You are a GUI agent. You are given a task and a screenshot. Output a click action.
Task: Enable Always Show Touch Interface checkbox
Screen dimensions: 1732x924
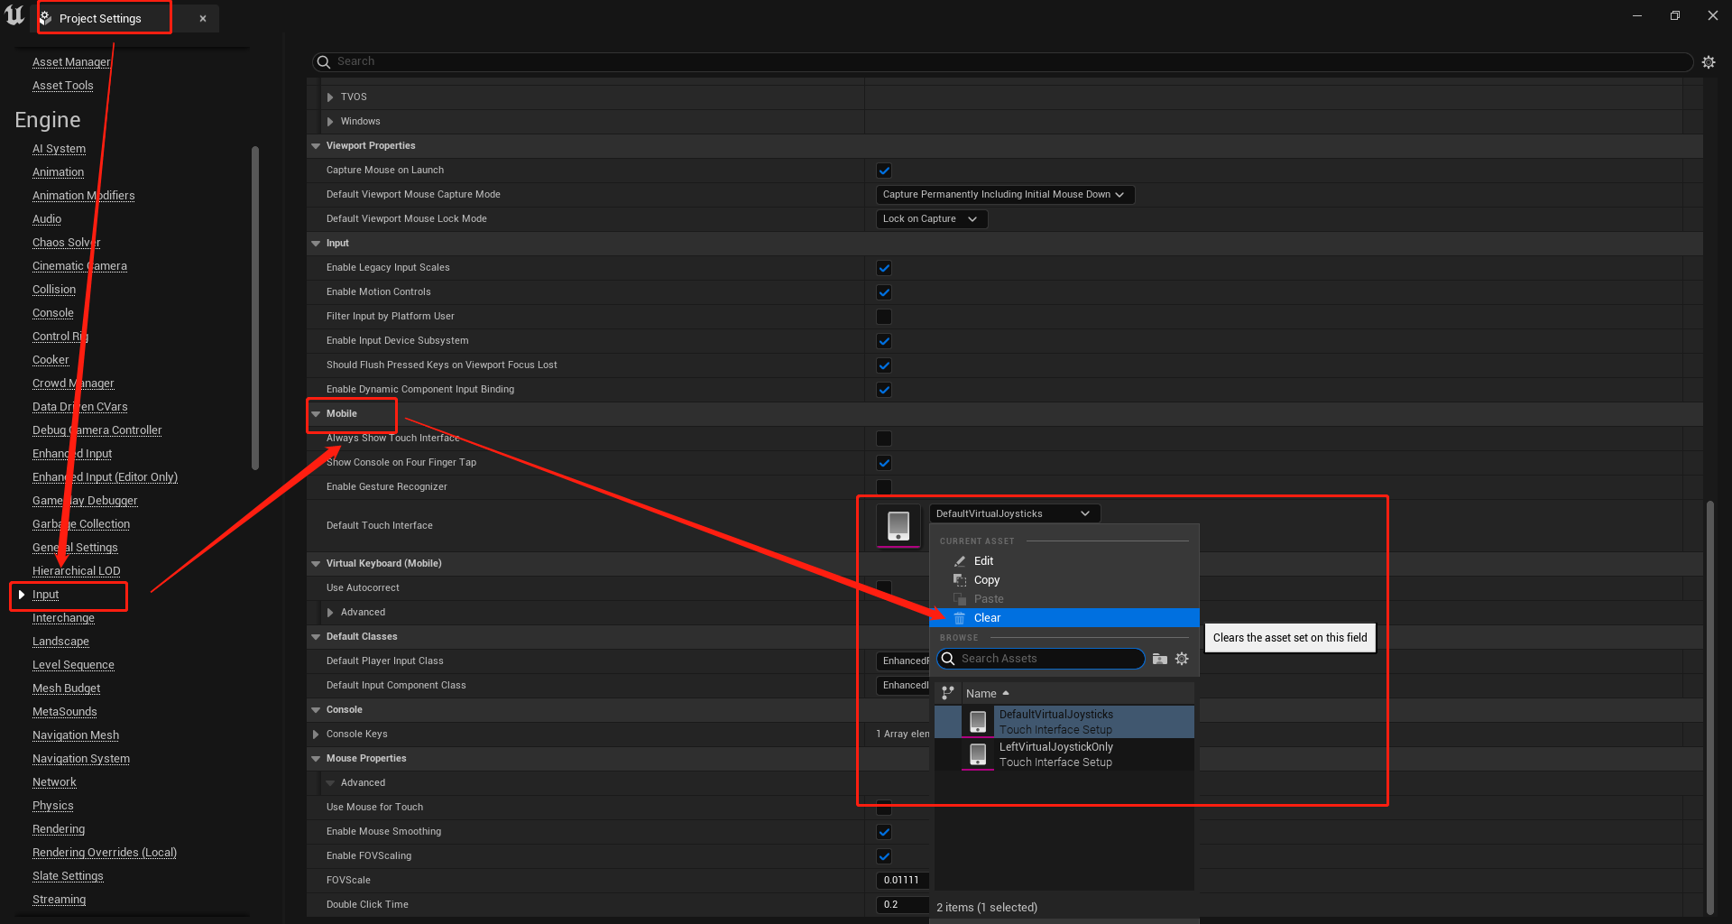coord(884,439)
